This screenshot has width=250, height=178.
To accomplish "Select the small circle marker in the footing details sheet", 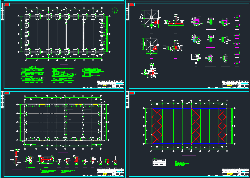I will tap(196, 63).
